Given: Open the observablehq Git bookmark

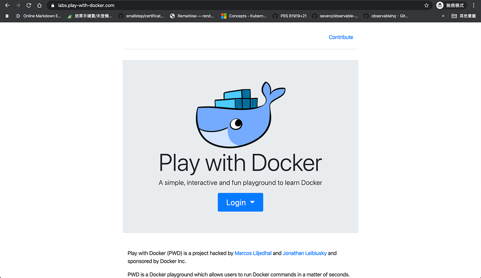Looking at the screenshot, I should (386, 16).
